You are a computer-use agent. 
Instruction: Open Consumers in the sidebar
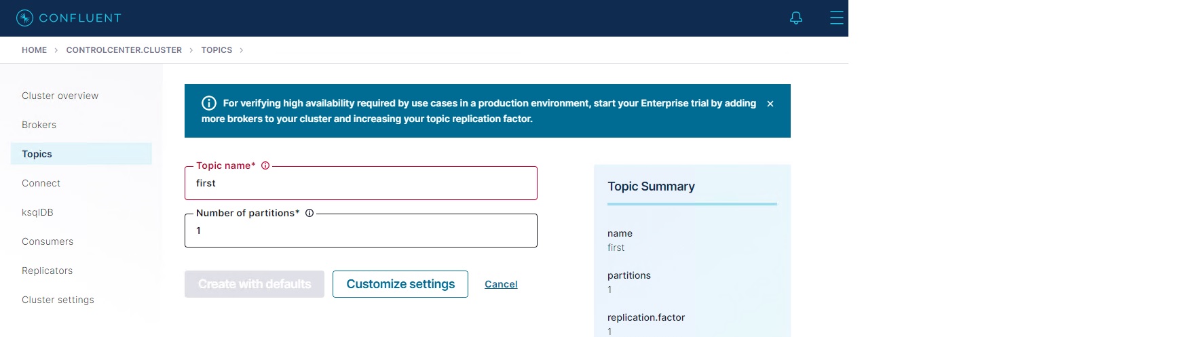pos(48,241)
